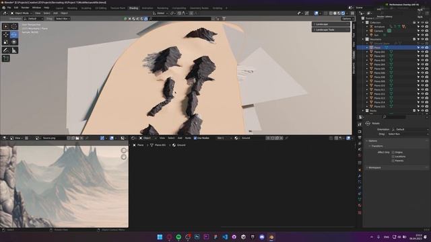The width and height of the screenshot is (431, 242).
Task: Toggle the Use Nodes checkbox
Action: click(x=195, y=138)
